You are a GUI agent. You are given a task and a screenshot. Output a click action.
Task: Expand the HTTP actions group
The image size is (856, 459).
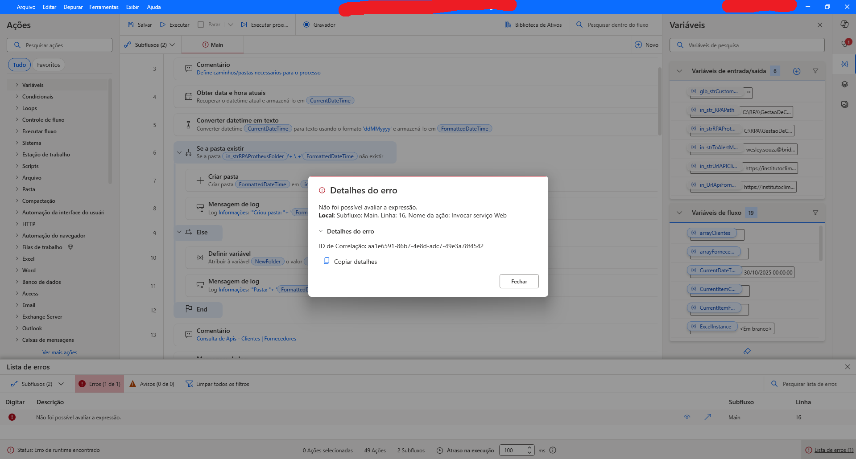17,224
